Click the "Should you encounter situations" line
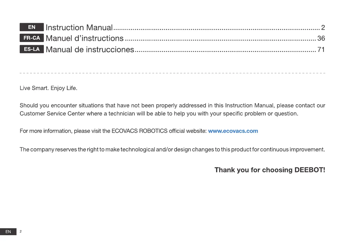Viewport: 345px width, 243px height. (x=172, y=105)
